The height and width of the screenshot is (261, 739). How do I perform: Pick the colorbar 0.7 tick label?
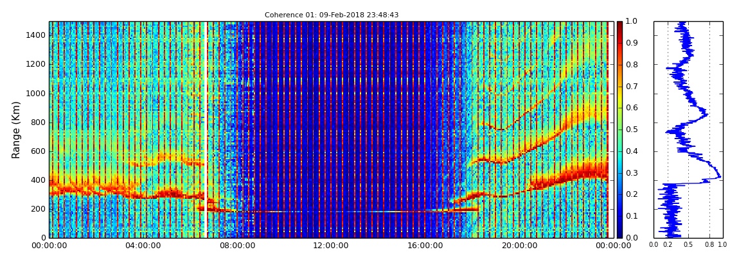click(631, 86)
